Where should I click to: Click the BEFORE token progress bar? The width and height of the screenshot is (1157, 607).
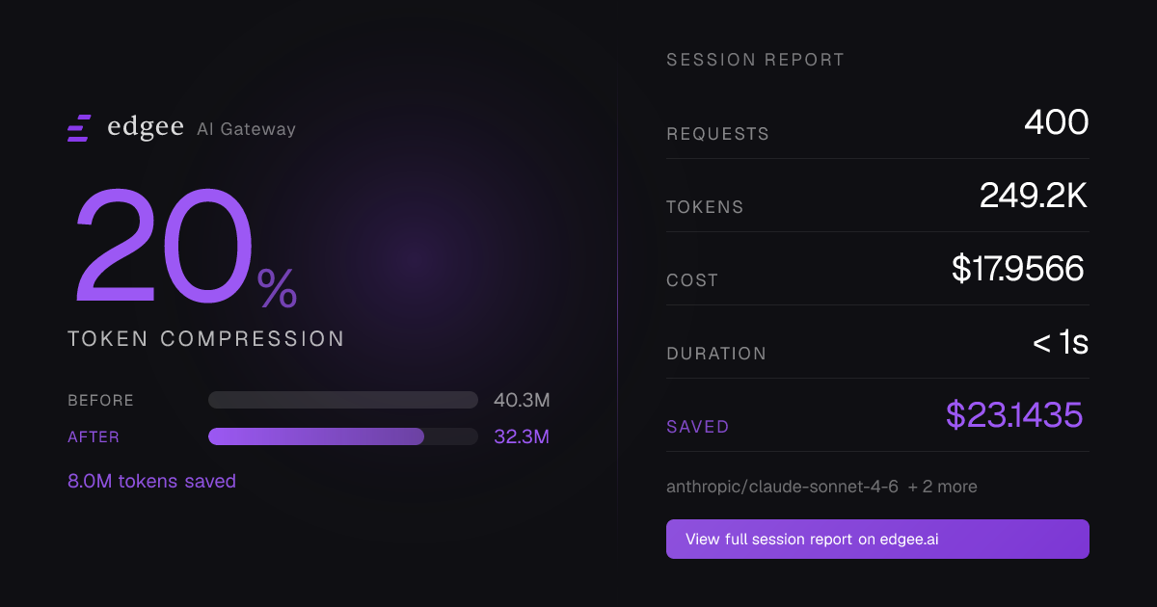click(x=343, y=400)
